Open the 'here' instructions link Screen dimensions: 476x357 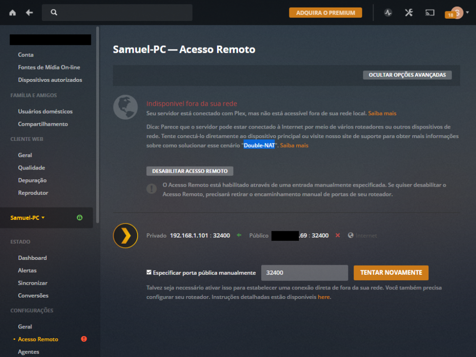coord(324,297)
